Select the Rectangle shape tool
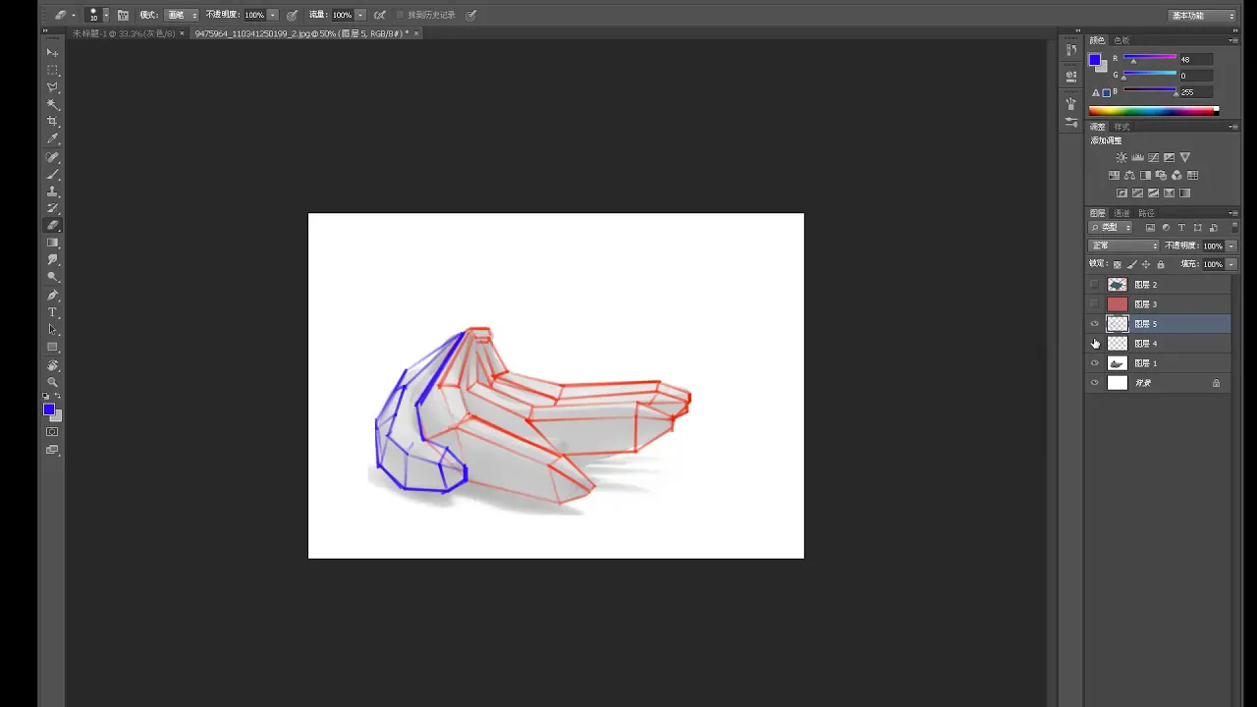The image size is (1257, 707). [52, 347]
